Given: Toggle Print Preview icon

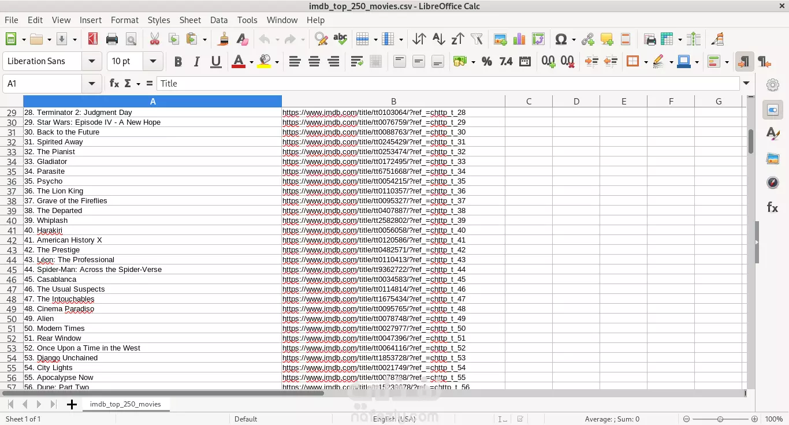Looking at the screenshot, I should pos(131,39).
